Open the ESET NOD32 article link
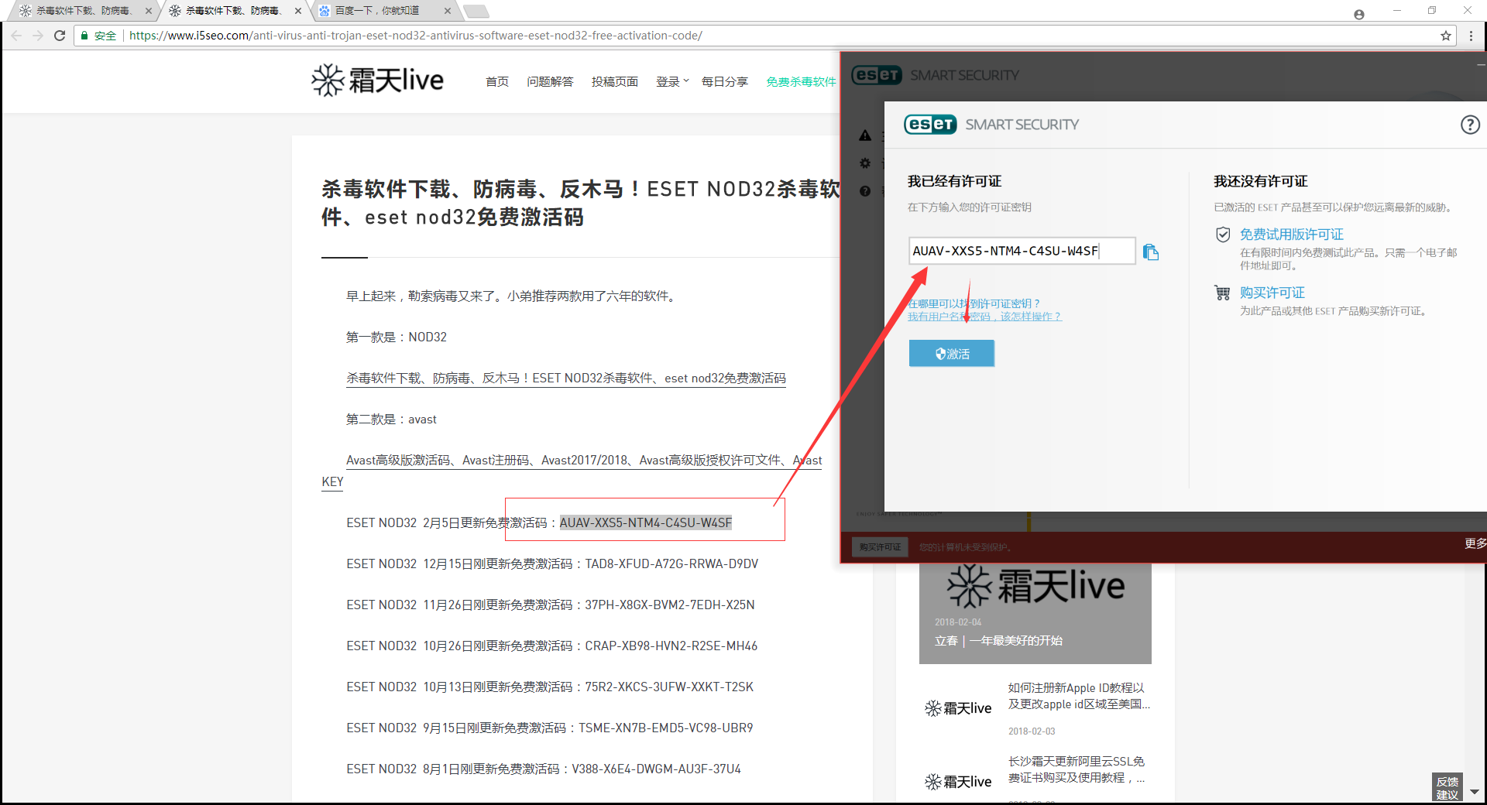The height and width of the screenshot is (805, 1487). coord(565,379)
